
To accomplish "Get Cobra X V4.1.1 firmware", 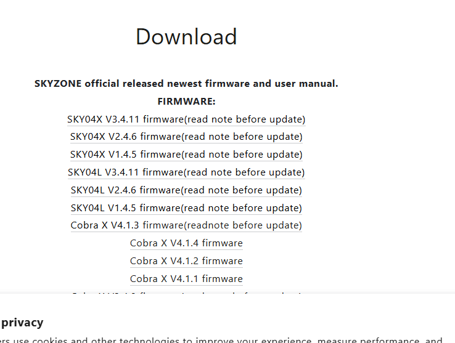I will click(x=186, y=279).
